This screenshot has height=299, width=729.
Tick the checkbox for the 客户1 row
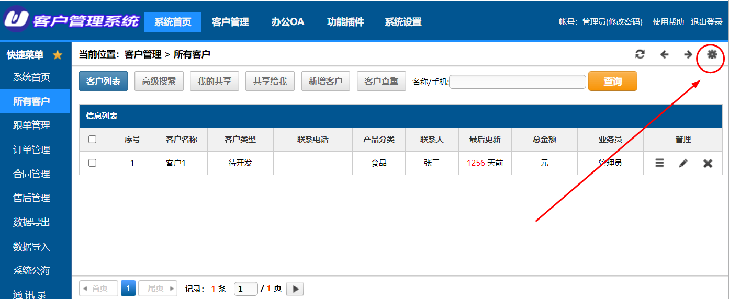[93, 163]
